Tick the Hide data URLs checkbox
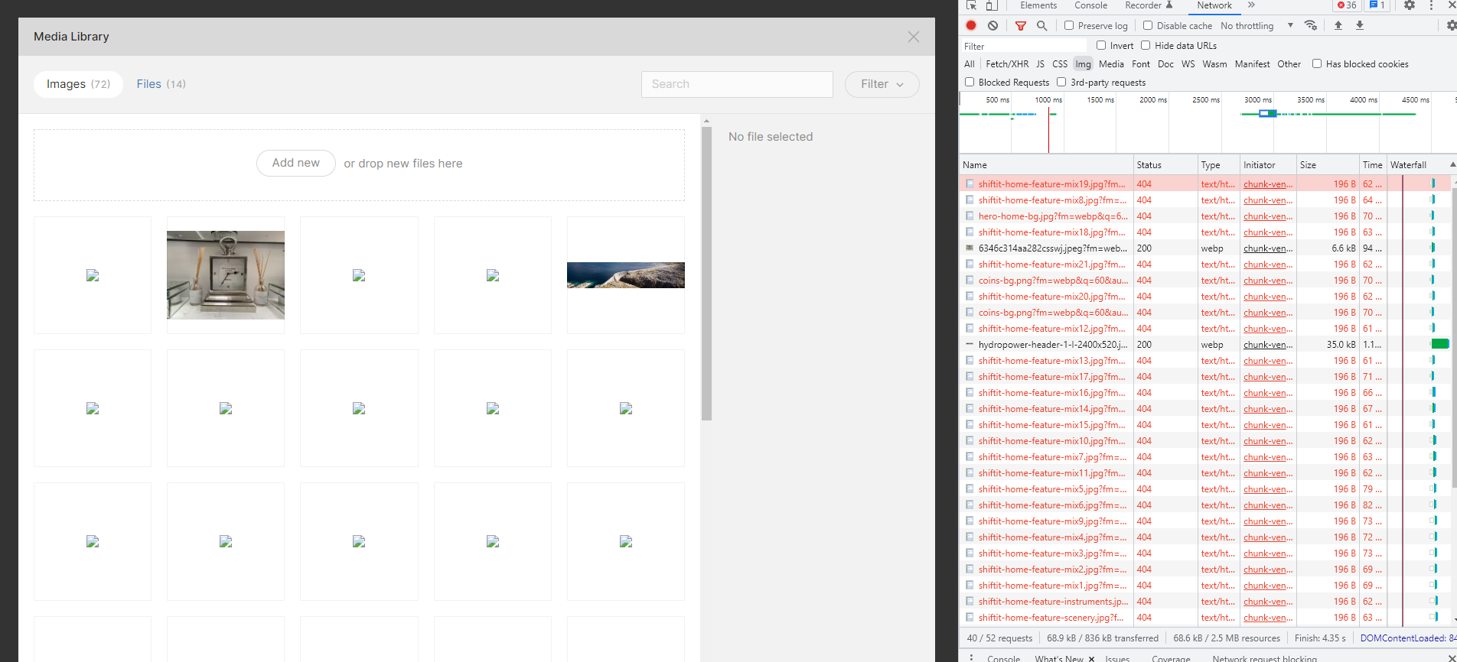This screenshot has width=1457, height=662. [x=1146, y=45]
